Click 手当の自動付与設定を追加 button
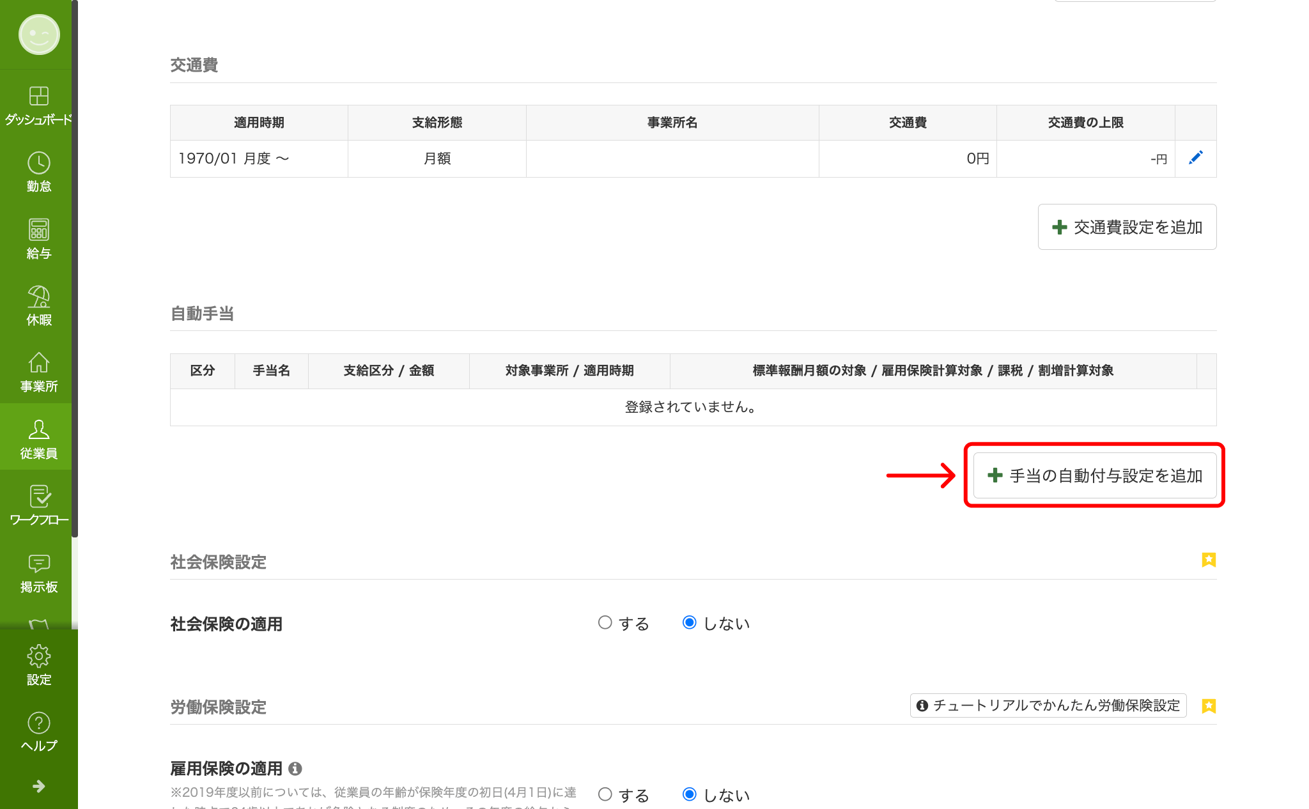1309x809 pixels. [x=1094, y=475]
